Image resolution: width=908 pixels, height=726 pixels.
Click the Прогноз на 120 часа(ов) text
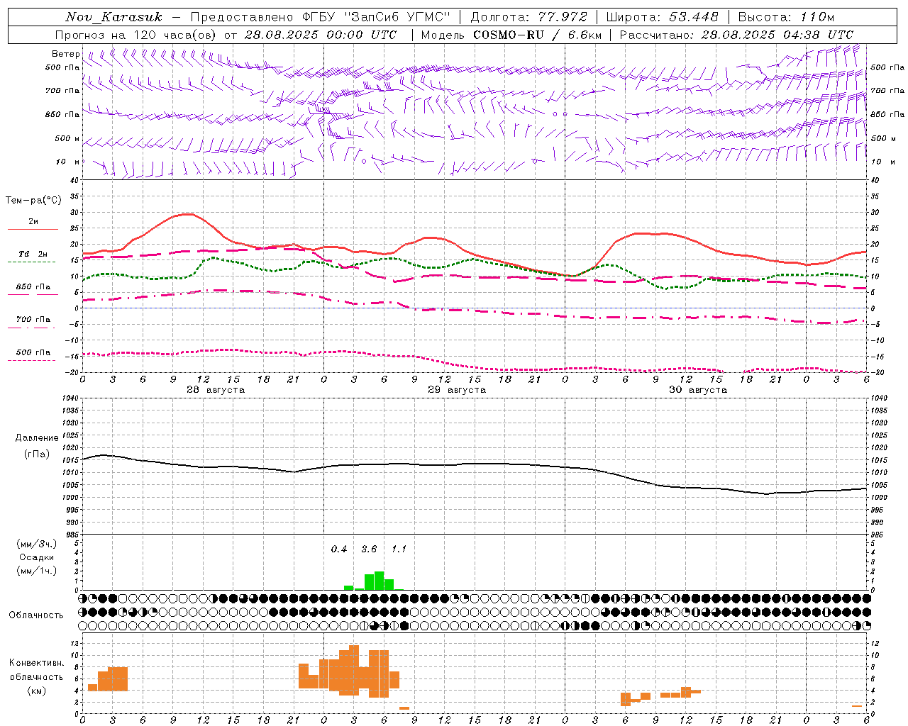click(136, 35)
